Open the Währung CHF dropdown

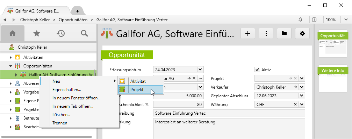tap(302, 104)
